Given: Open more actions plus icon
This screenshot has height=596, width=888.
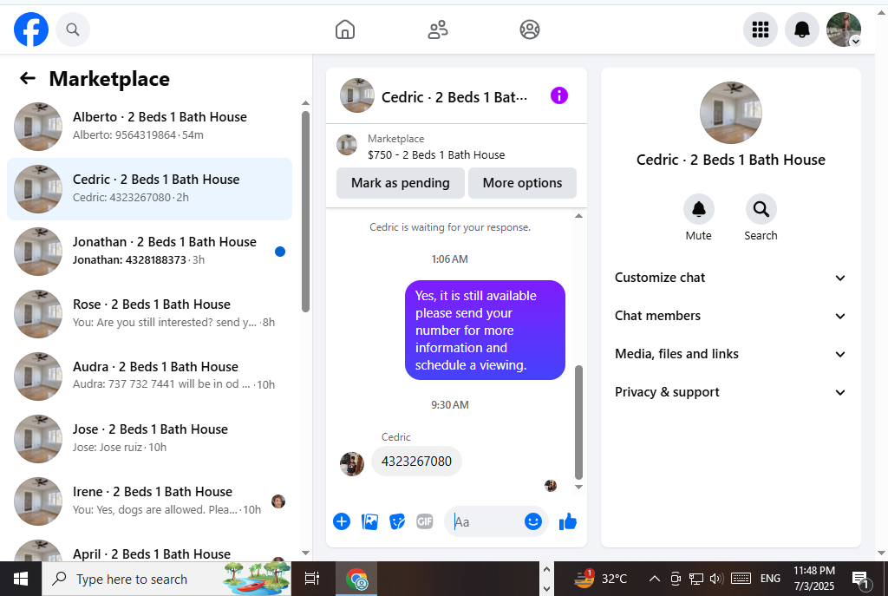Looking at the screenshot, I should click(x=342, y=521).
